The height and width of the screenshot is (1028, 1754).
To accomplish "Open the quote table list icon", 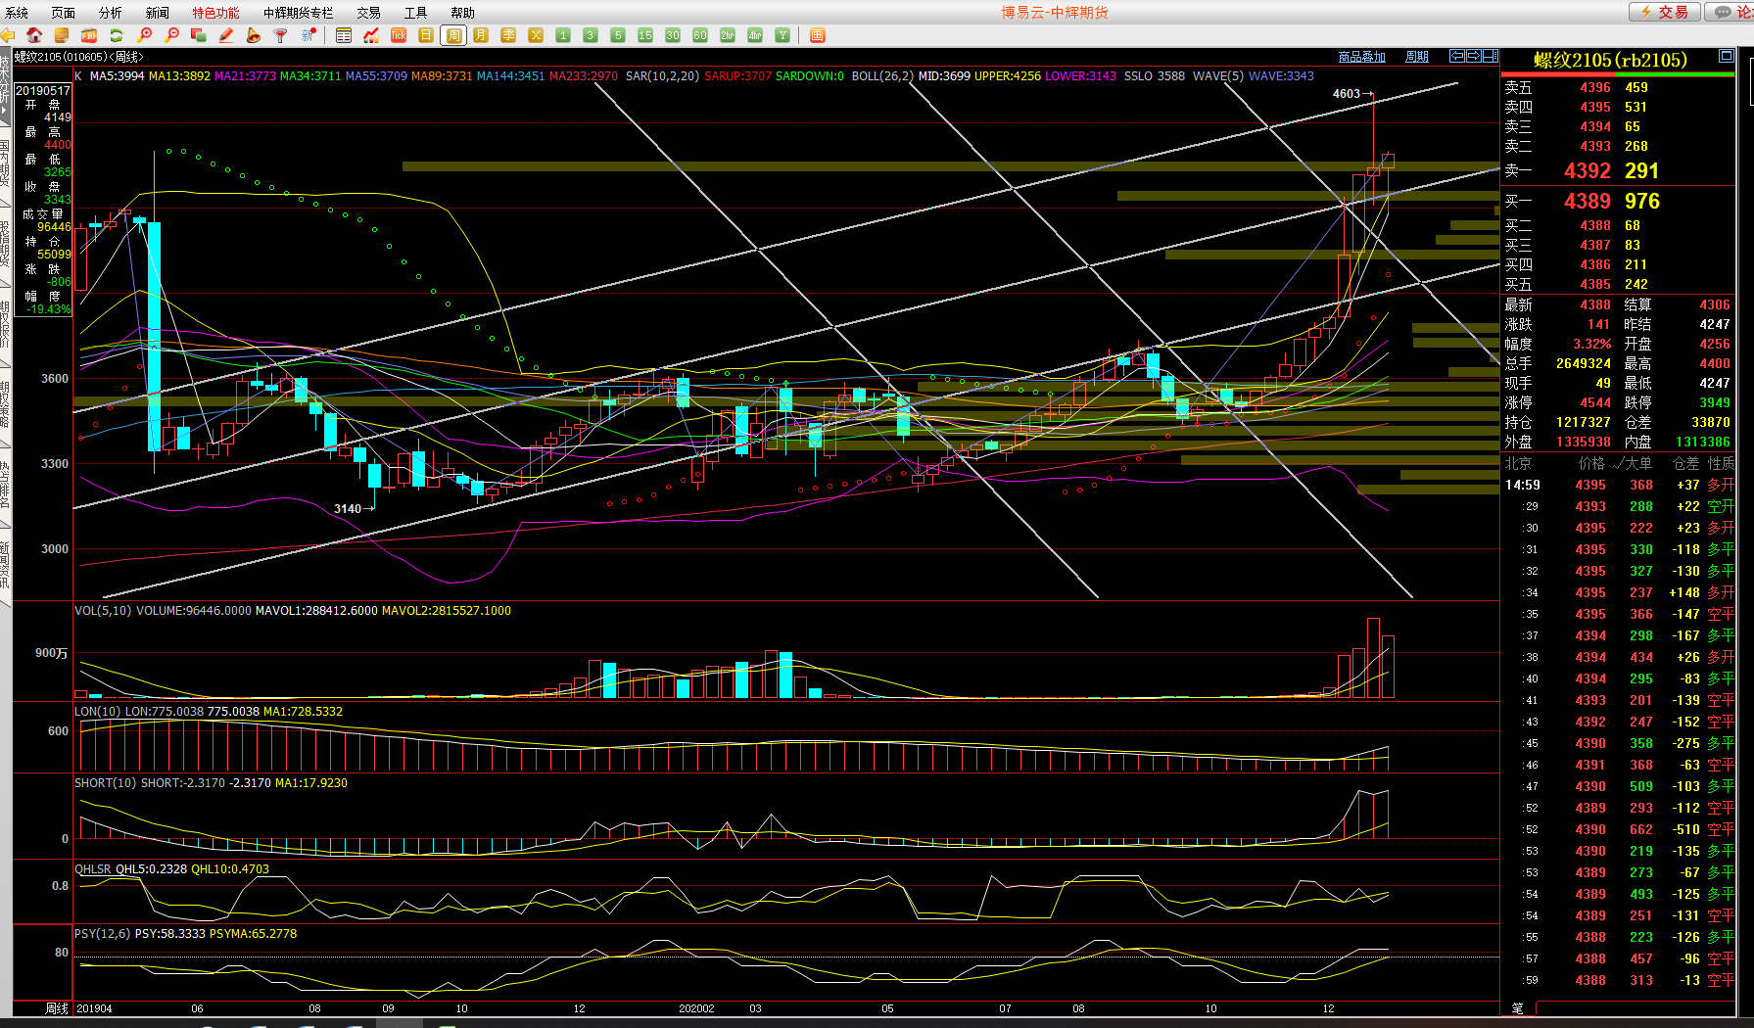I will [x=344, y=35].
